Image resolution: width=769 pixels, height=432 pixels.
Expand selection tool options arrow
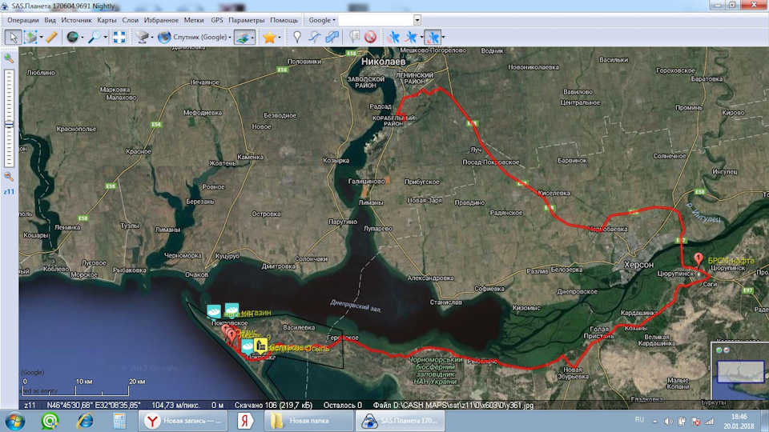(41, 38)
